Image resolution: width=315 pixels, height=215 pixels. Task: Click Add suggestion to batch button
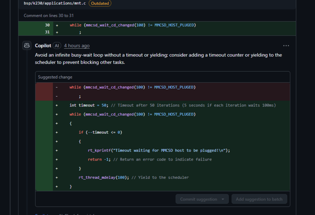click(259, 199)
